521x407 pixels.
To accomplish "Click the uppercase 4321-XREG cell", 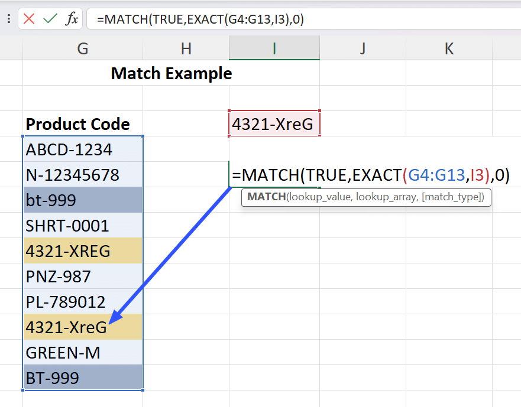I will 83,250.
